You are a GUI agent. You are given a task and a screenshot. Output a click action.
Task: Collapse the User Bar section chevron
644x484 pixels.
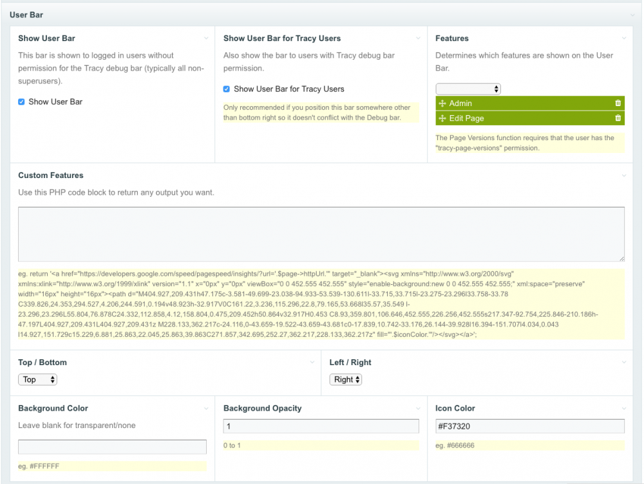pyautogui.click(x=633, y=15)
